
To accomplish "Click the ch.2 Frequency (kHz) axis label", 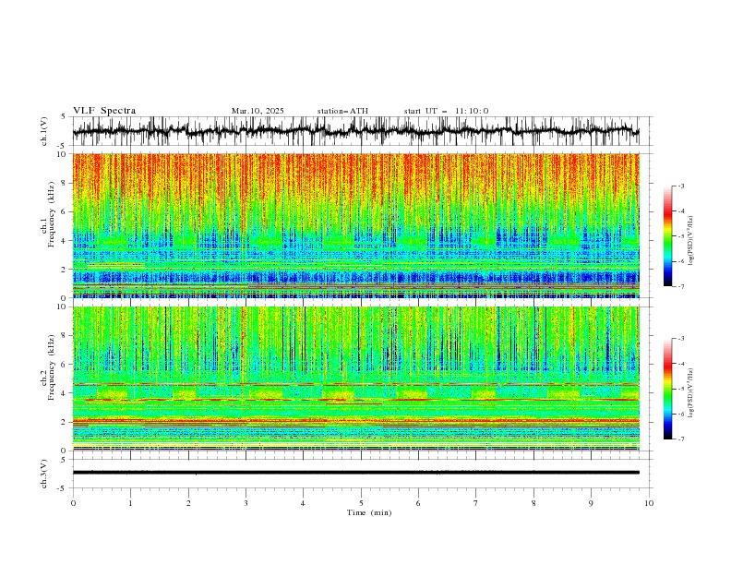I will click(x=47, y=367).
